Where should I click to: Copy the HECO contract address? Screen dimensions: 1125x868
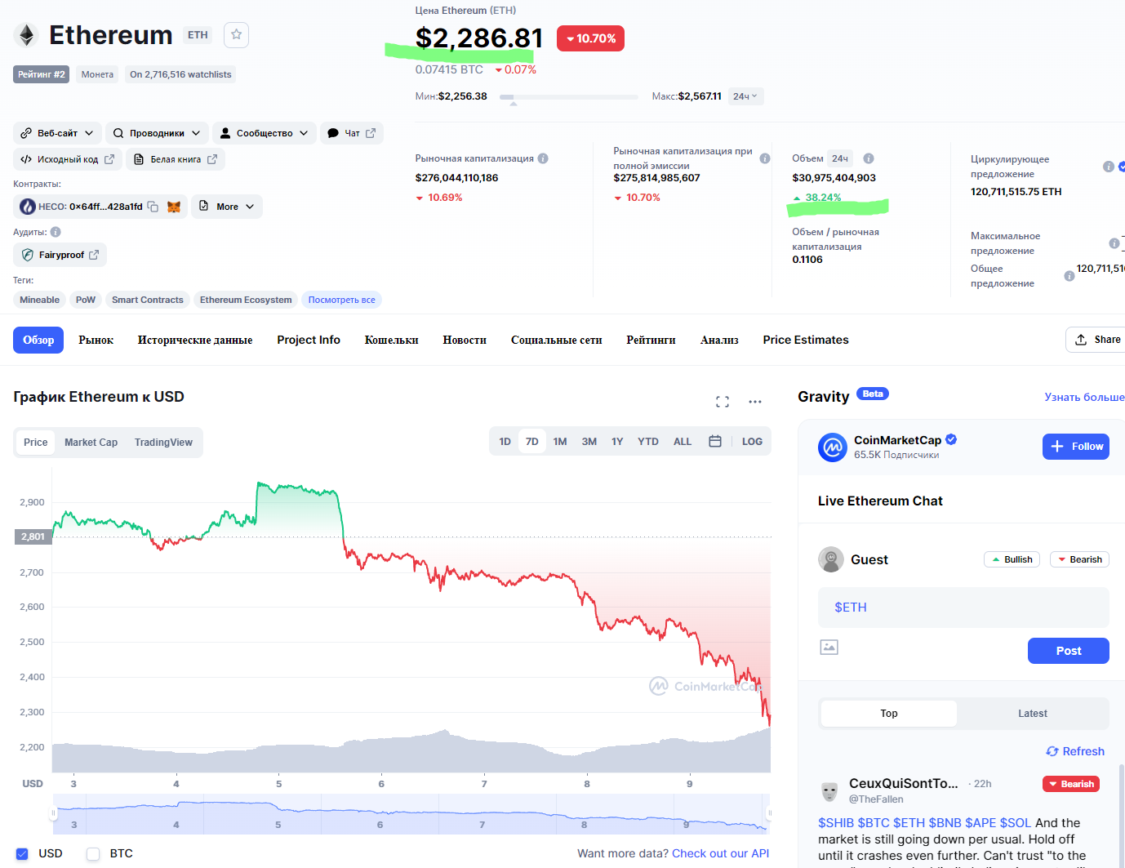(x=153, y=207)
